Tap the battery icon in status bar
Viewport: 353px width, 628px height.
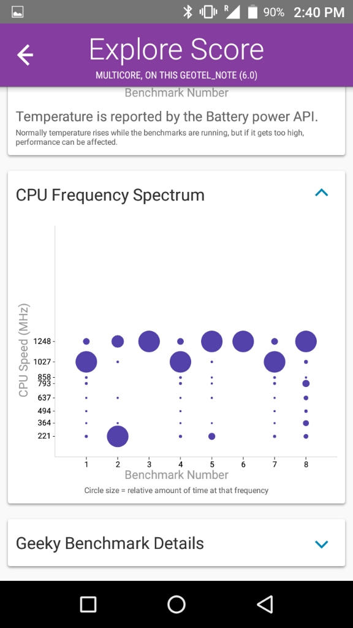pos(252,12)
